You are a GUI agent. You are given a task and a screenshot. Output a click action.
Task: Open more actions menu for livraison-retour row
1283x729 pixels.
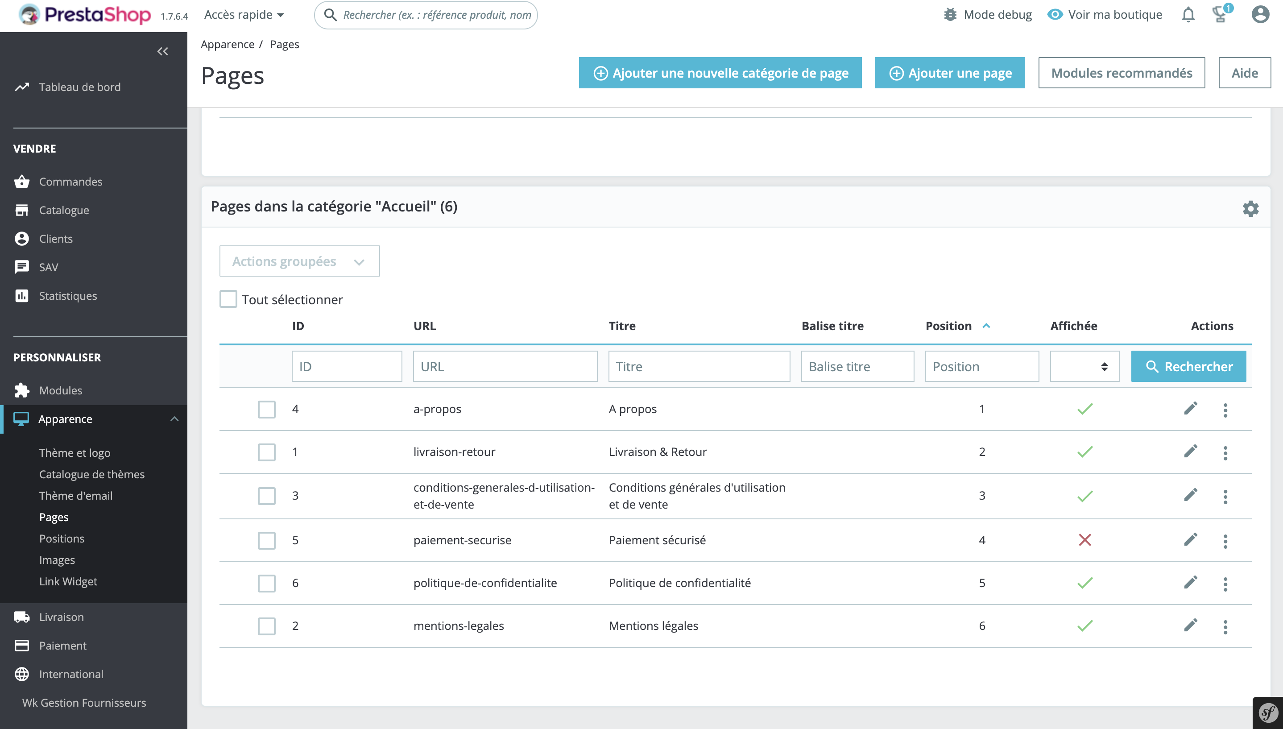pos(1225,453)
